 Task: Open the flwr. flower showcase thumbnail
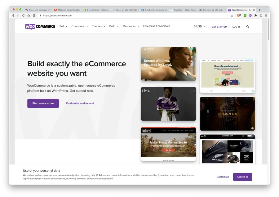click(169, 104)
